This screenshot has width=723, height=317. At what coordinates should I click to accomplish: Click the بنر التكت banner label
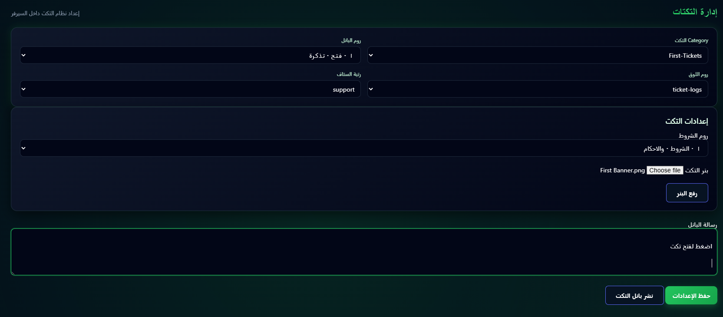(697, 170)
